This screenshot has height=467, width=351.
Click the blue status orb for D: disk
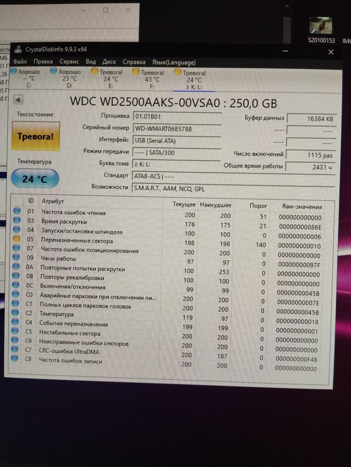coord(54,71)
